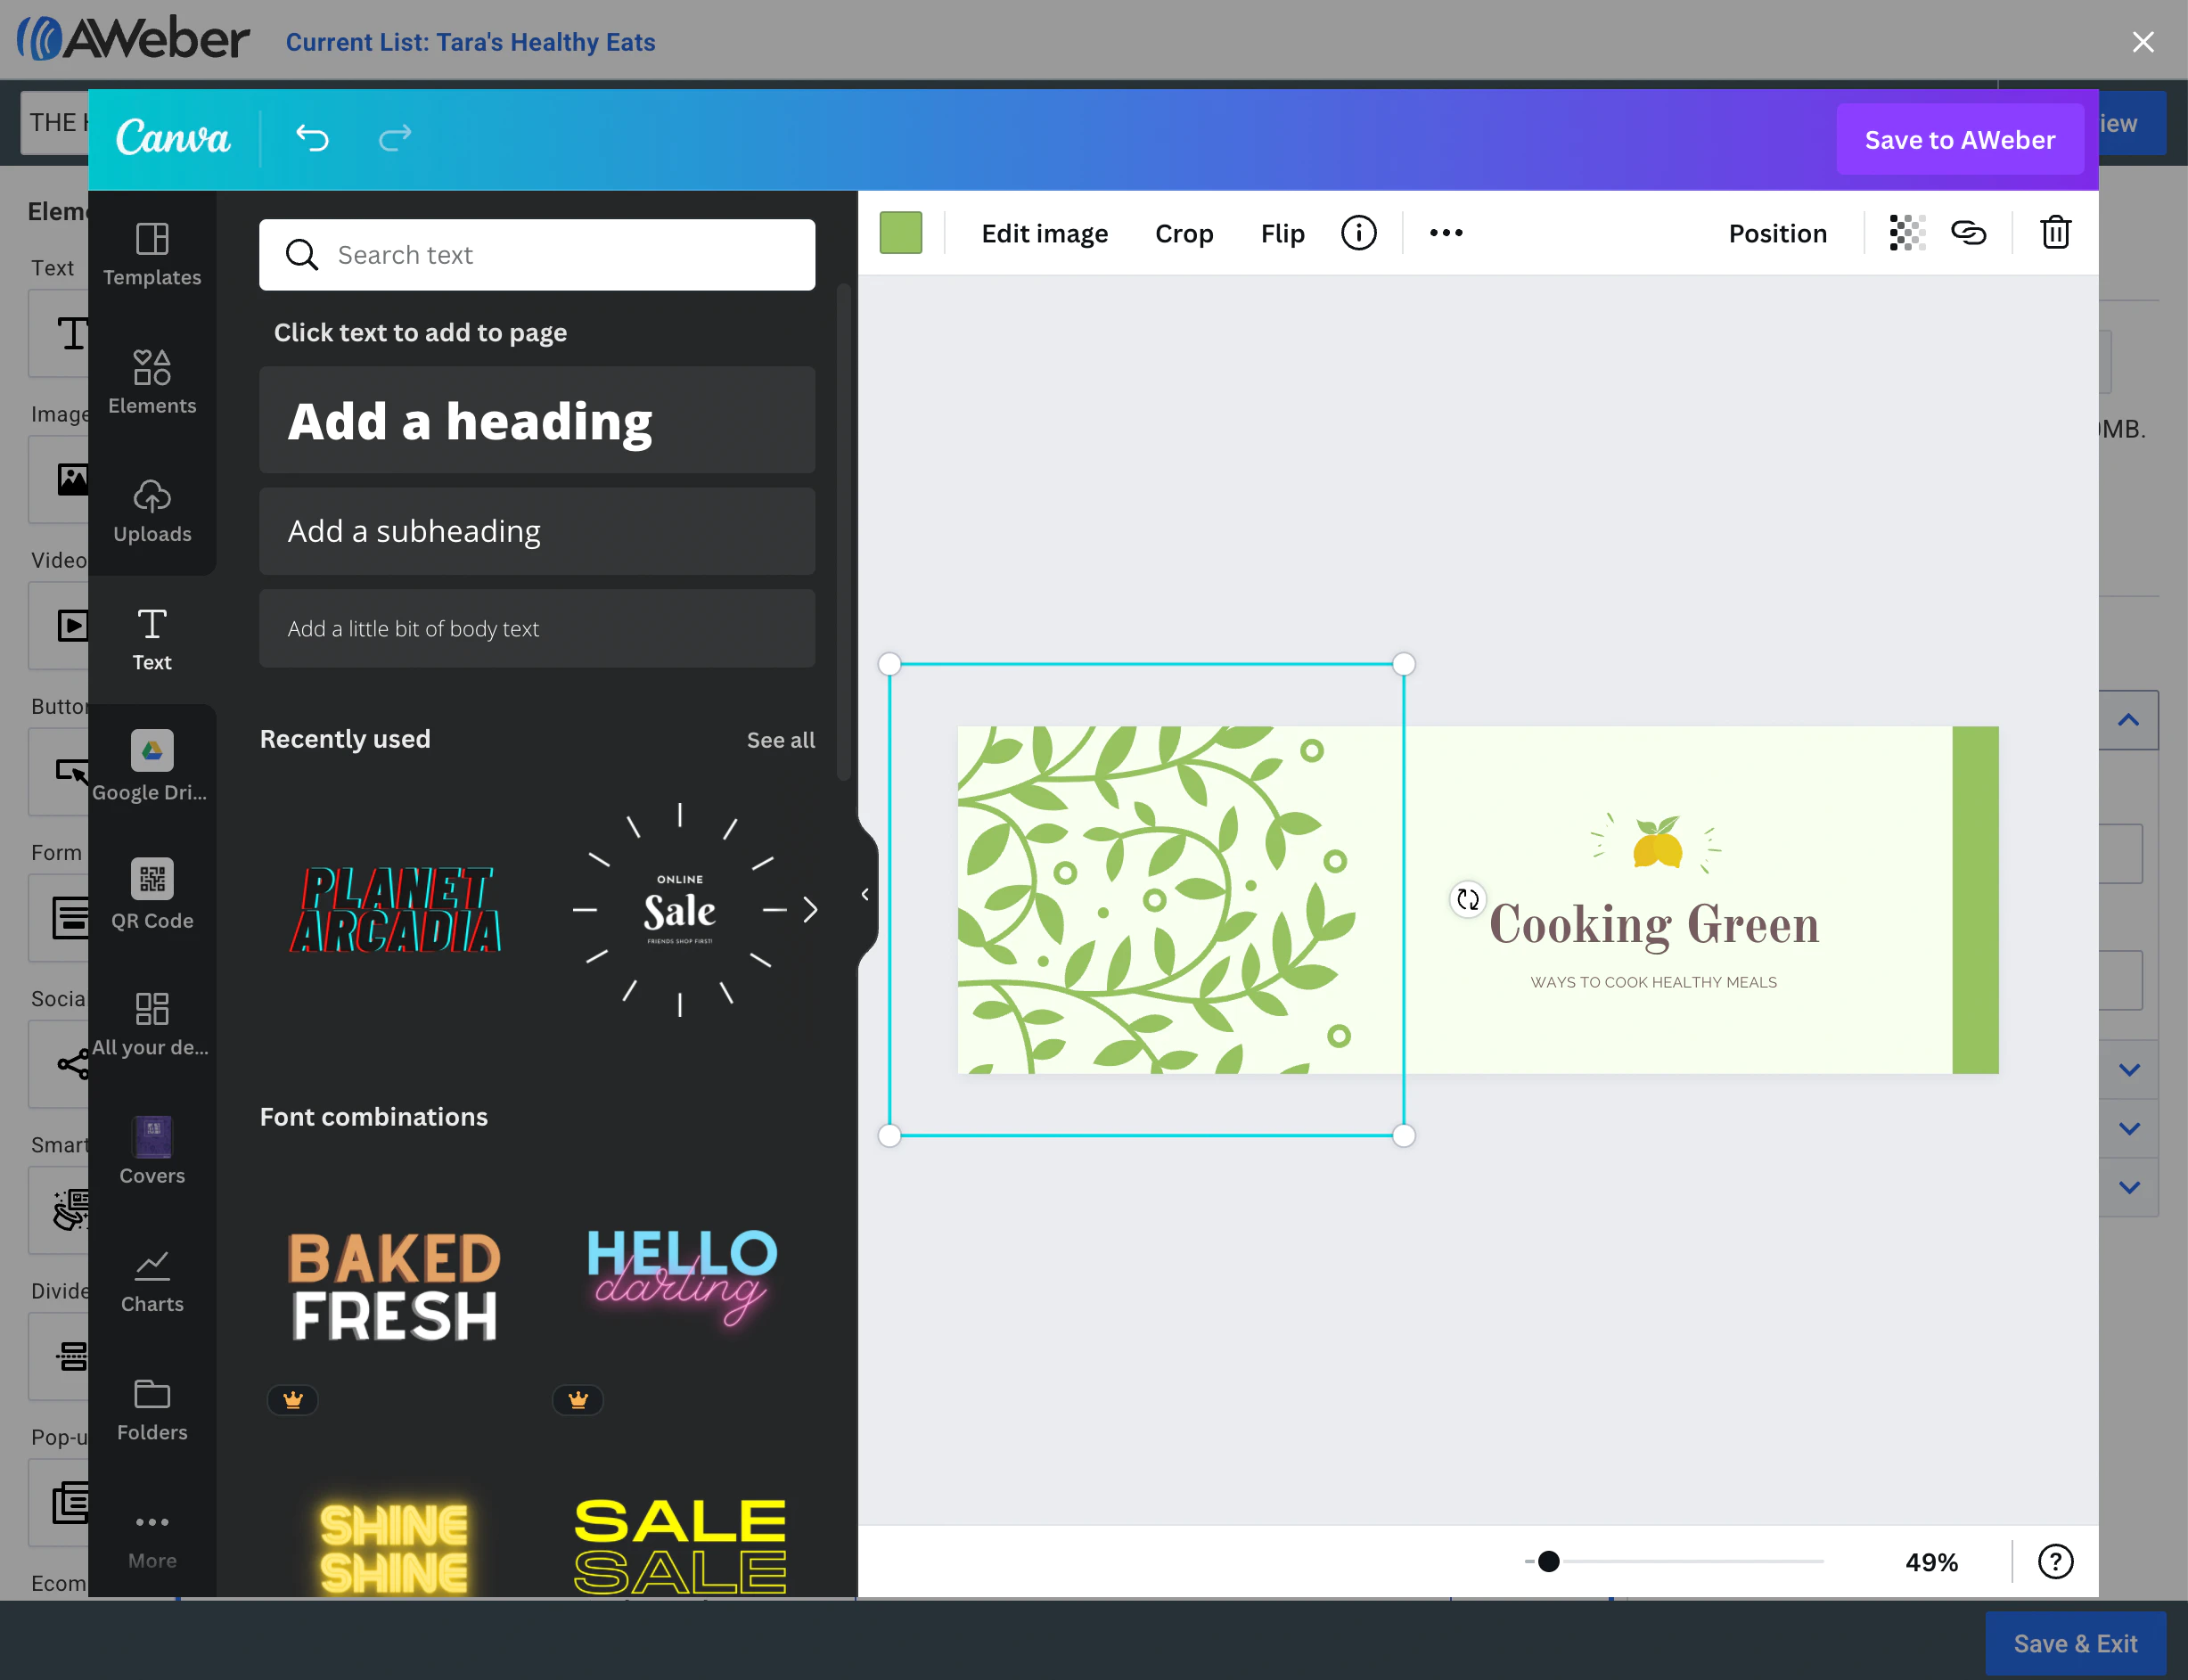Click the Crop tool icon
This screenshot has height=1680, width=2188.
(1184, 231)
